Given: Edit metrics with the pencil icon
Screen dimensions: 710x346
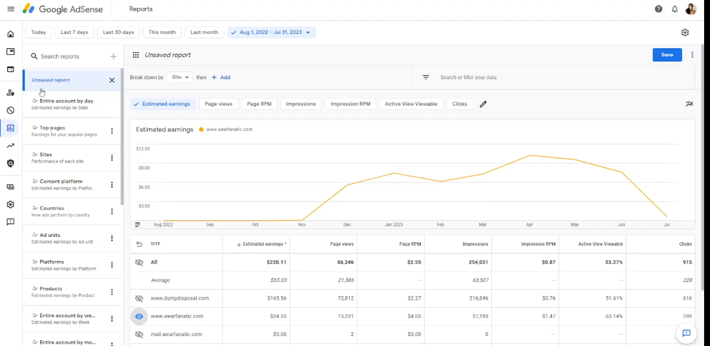Looking at the screenshot, I should [483, 104].
